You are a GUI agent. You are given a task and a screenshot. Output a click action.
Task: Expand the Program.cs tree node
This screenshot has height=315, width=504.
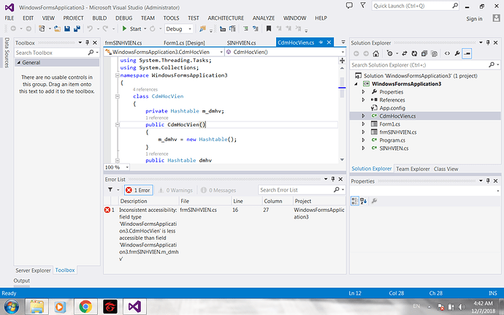(364, 140)
